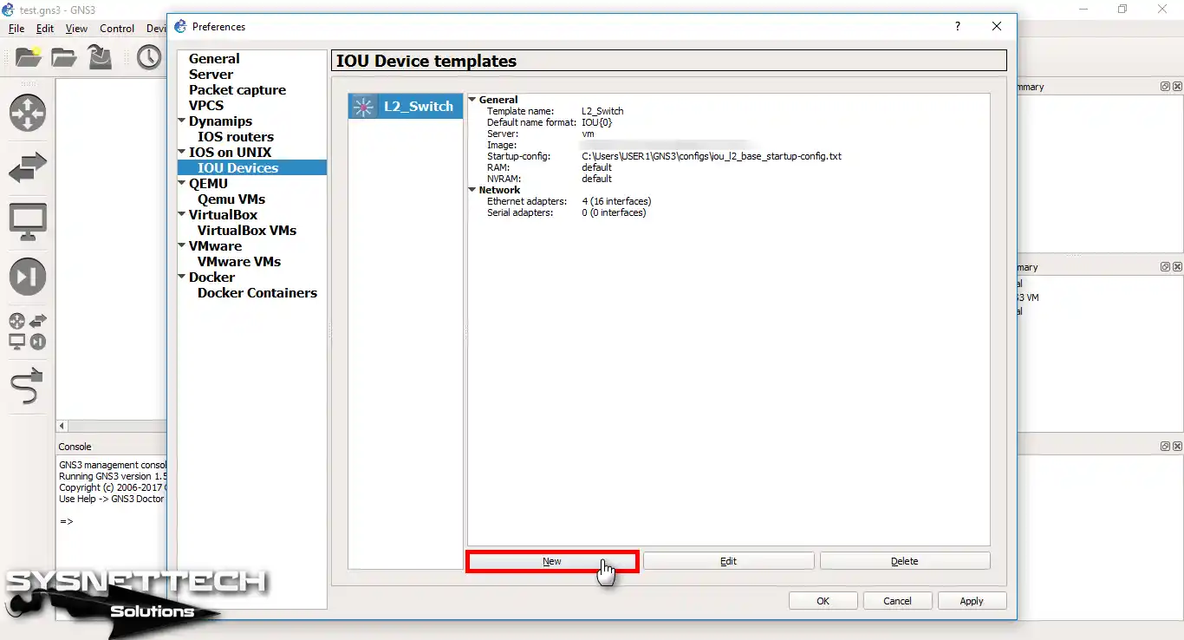Click the L2_Switch template icon
Image resolution: width=1184 pixels, height=640 pixels.
(363, 106)
